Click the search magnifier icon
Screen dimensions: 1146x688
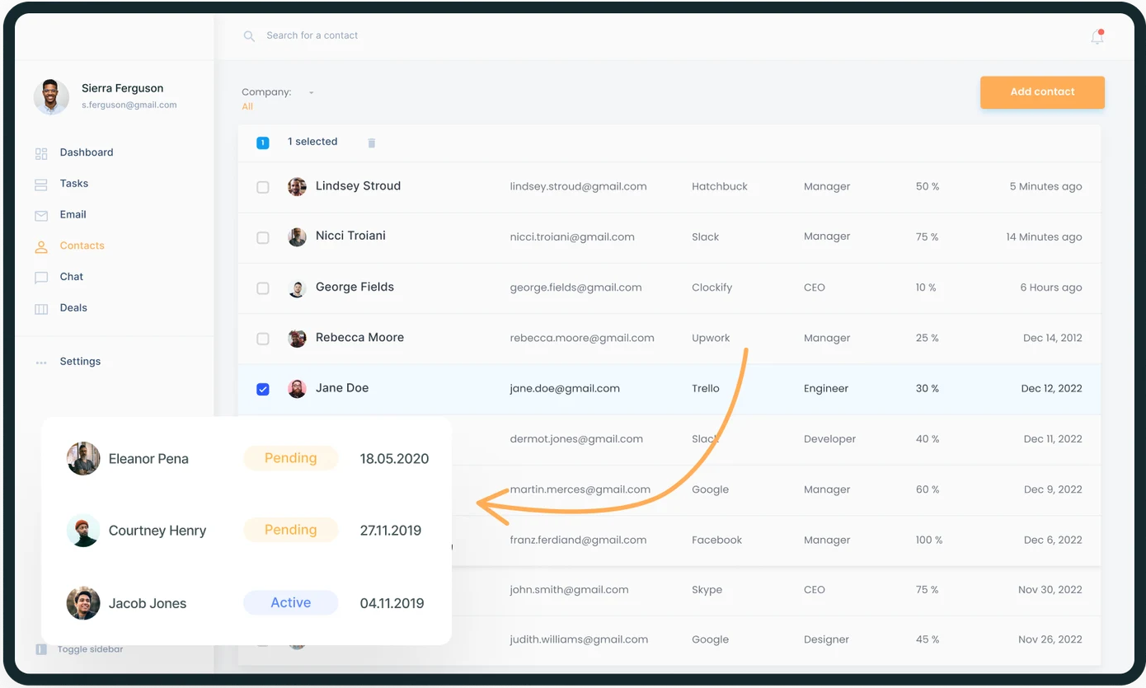[x=249, y=36]
